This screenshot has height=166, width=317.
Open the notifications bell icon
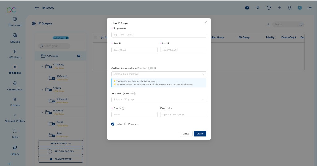pos(289,8)
